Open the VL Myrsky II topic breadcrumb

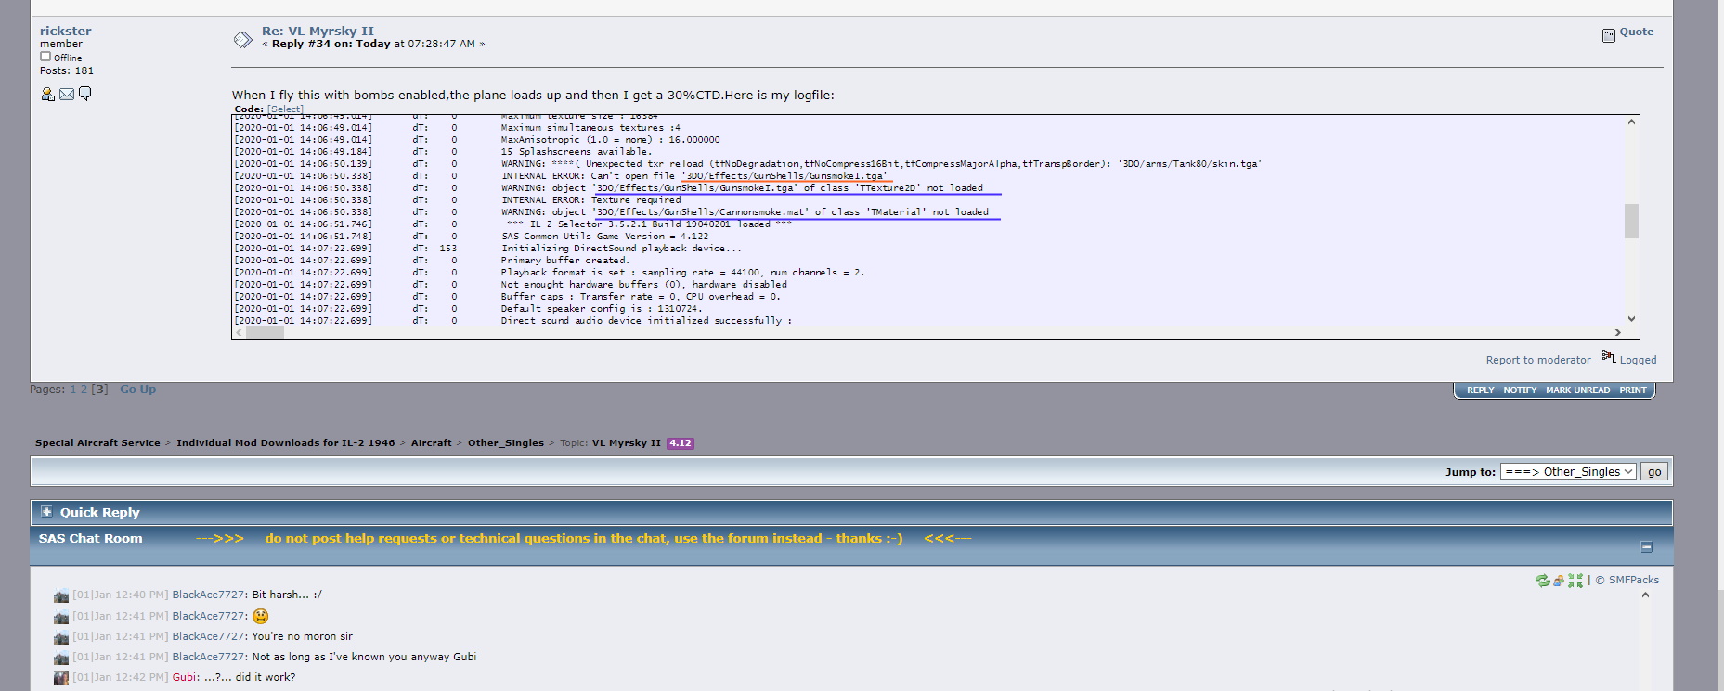pos(627,443)
